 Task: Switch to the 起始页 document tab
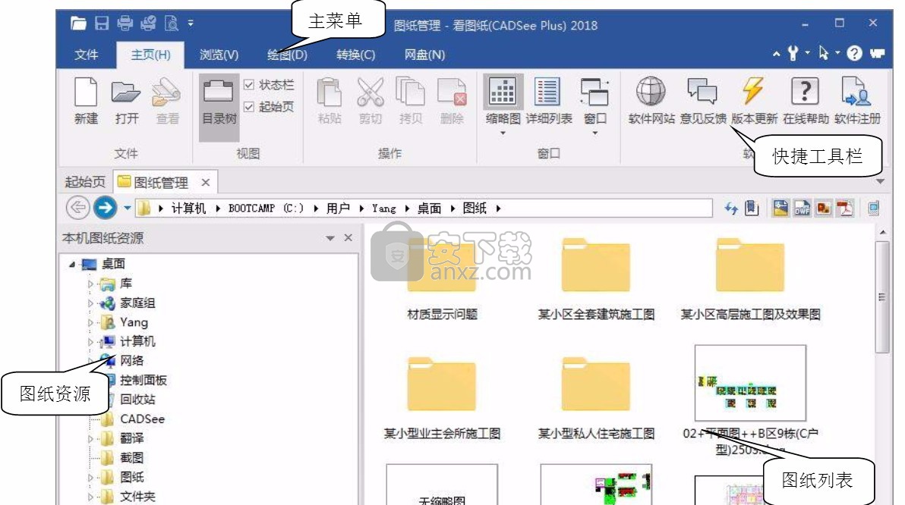(85, 182)
